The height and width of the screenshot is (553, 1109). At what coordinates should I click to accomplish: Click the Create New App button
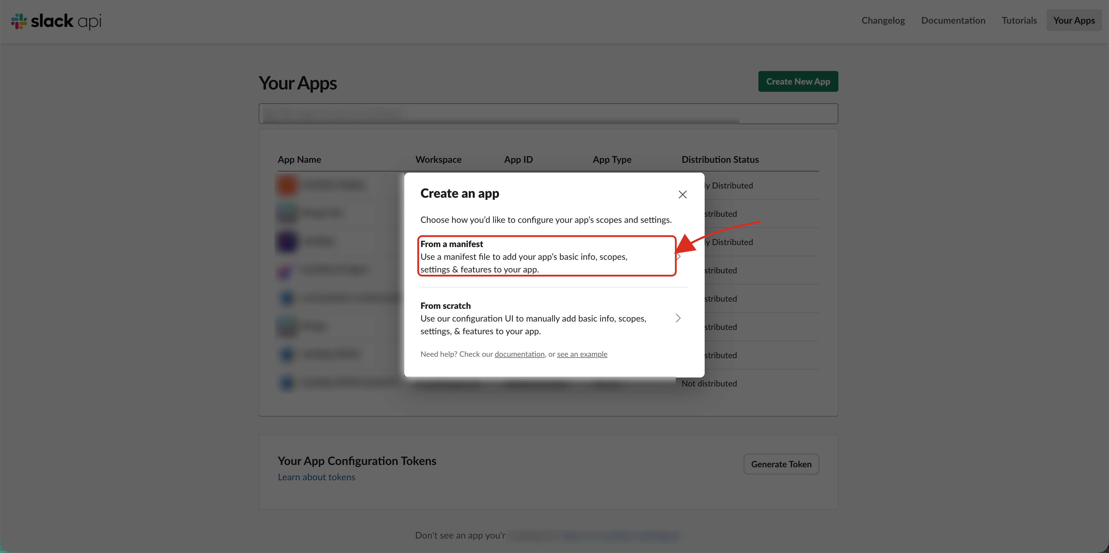pyautogui.click(x=798, y=81)
